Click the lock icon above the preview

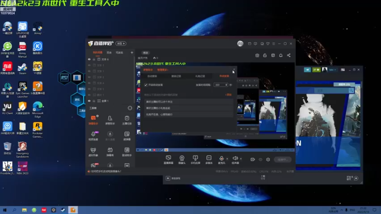265,55
